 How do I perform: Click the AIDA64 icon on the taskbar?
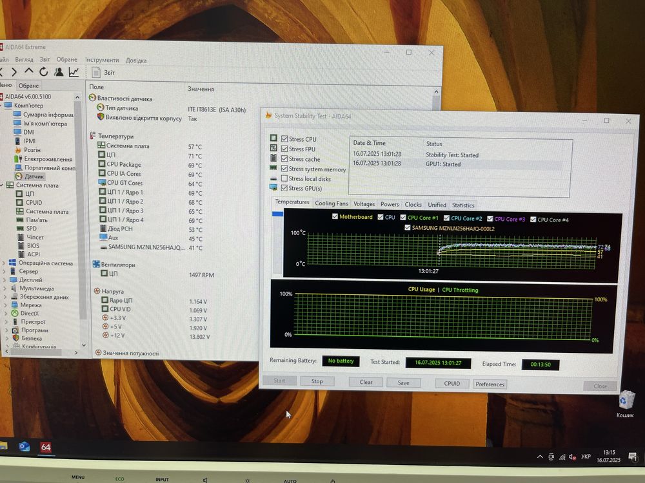pos(45,447)
